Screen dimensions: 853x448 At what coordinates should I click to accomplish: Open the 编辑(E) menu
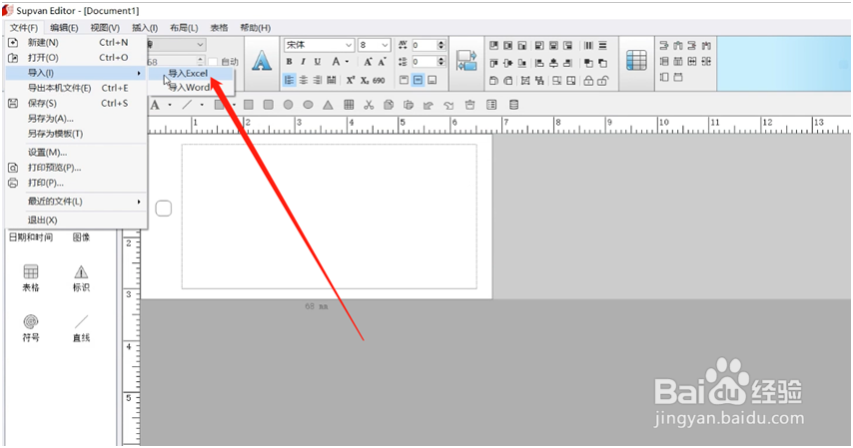64,28
